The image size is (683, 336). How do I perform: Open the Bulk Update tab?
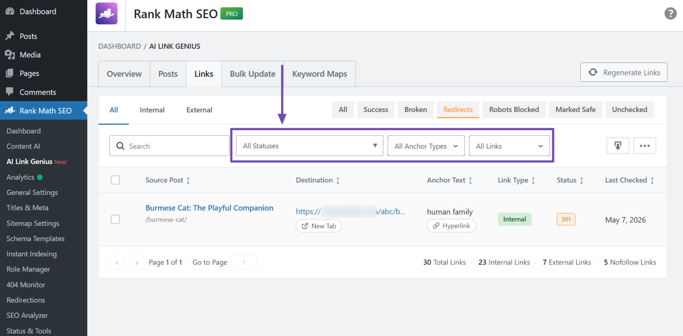pyautogui.click(x=253, y=74)
